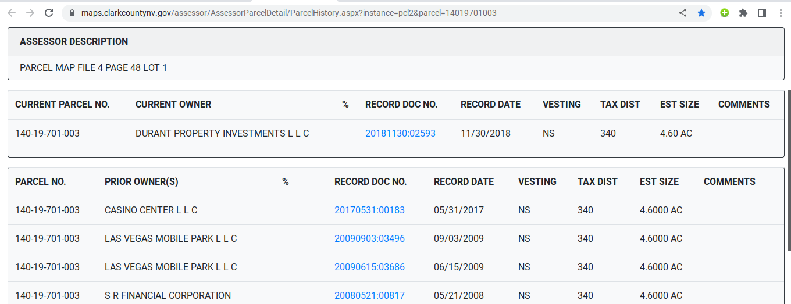Open Chrome three-dot menu
This screenshot has height=304, width=791.
click(781, 13)
